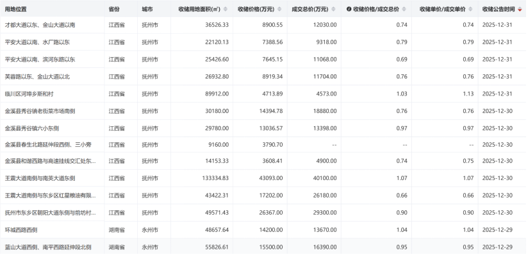This screenshot has height=257, width=528.
Task: Sort by 成交总价(万元) sort icon
Action: click(333, 10)
